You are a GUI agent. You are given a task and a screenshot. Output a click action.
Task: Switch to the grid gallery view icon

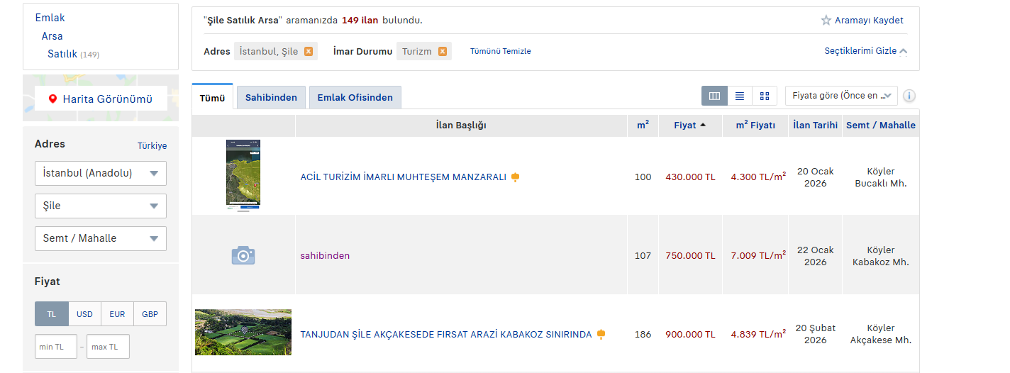coord(765,96)
